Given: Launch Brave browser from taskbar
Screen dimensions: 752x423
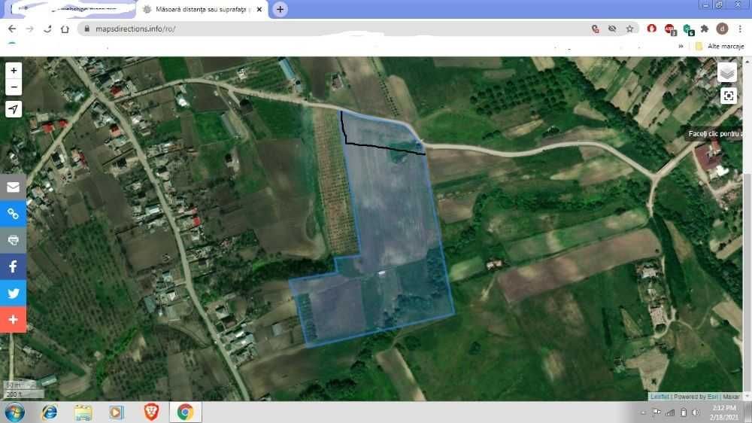Looking at the screenshot, I should (151, 412).
